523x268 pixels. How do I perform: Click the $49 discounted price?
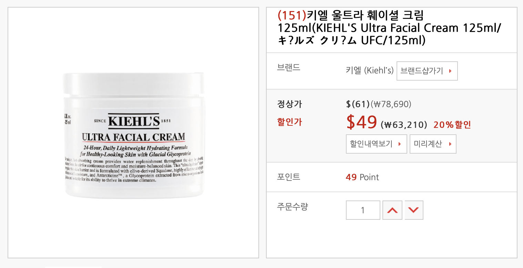[x=362, y=122]
